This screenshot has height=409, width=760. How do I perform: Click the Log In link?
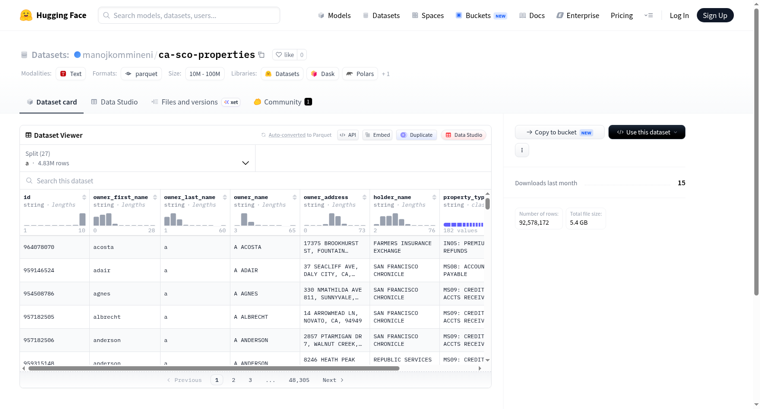pos(679,15)
